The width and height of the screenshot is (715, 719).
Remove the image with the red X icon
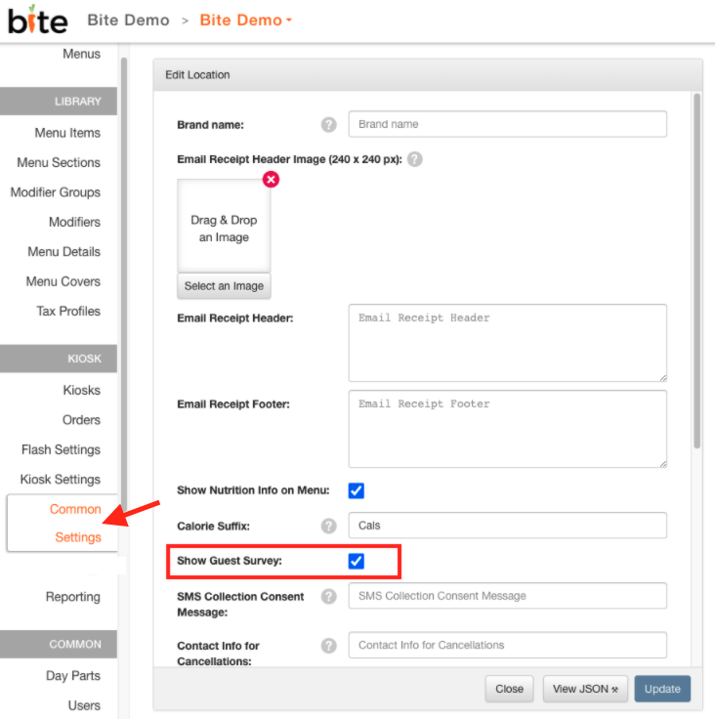(271, 180)
